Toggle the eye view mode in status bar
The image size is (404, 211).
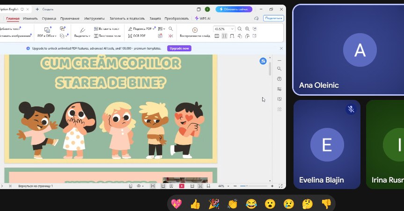tap(139, 186)
